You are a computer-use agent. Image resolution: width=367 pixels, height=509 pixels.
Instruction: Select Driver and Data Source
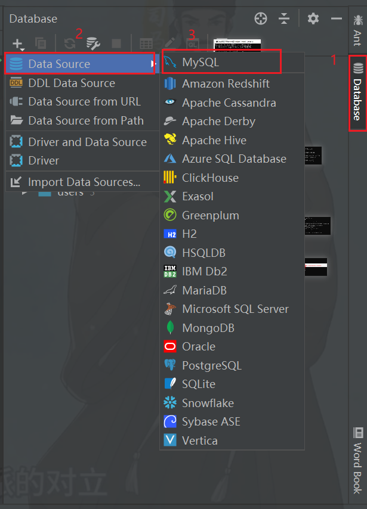82,142
